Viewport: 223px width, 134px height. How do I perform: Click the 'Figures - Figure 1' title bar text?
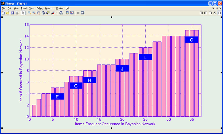coord(16,4)
